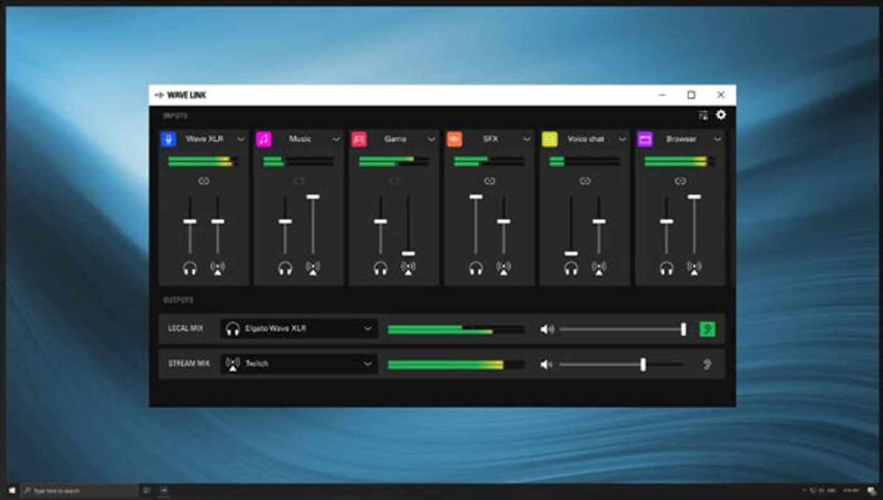The height and width of the screenshot is (500, 883).
Task: Click the Voice chat headphone fader handle
Action: coord(571,253)
